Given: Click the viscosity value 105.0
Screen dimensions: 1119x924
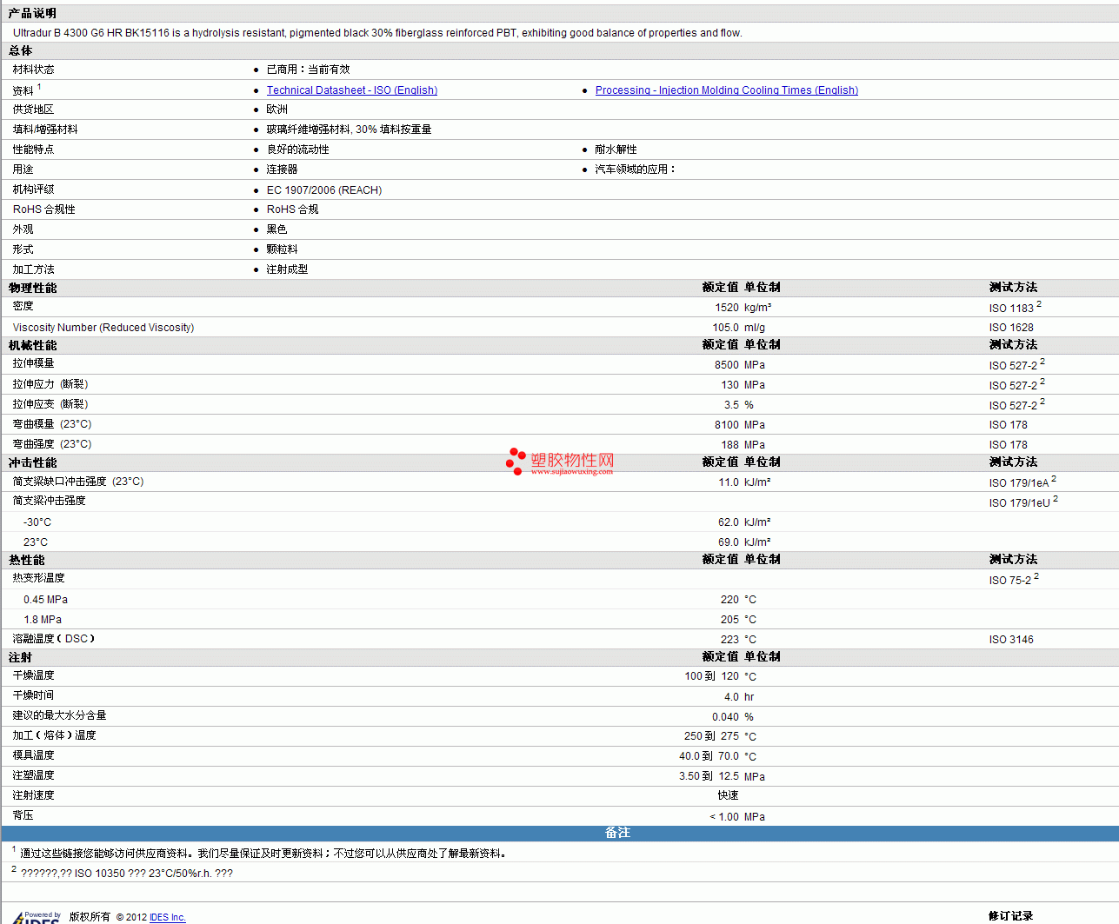Looking at the screenshot, I should click(726, 328).
